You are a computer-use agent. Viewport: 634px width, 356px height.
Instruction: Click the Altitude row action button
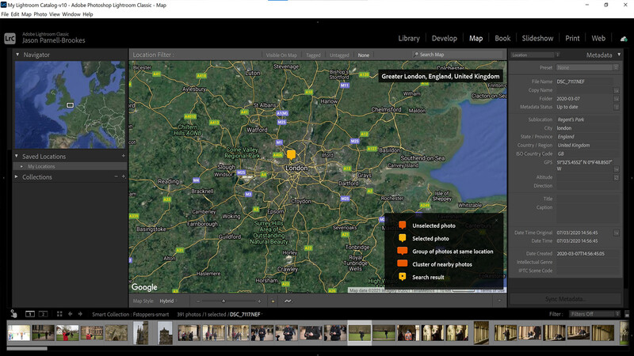[x=617, y=177]
